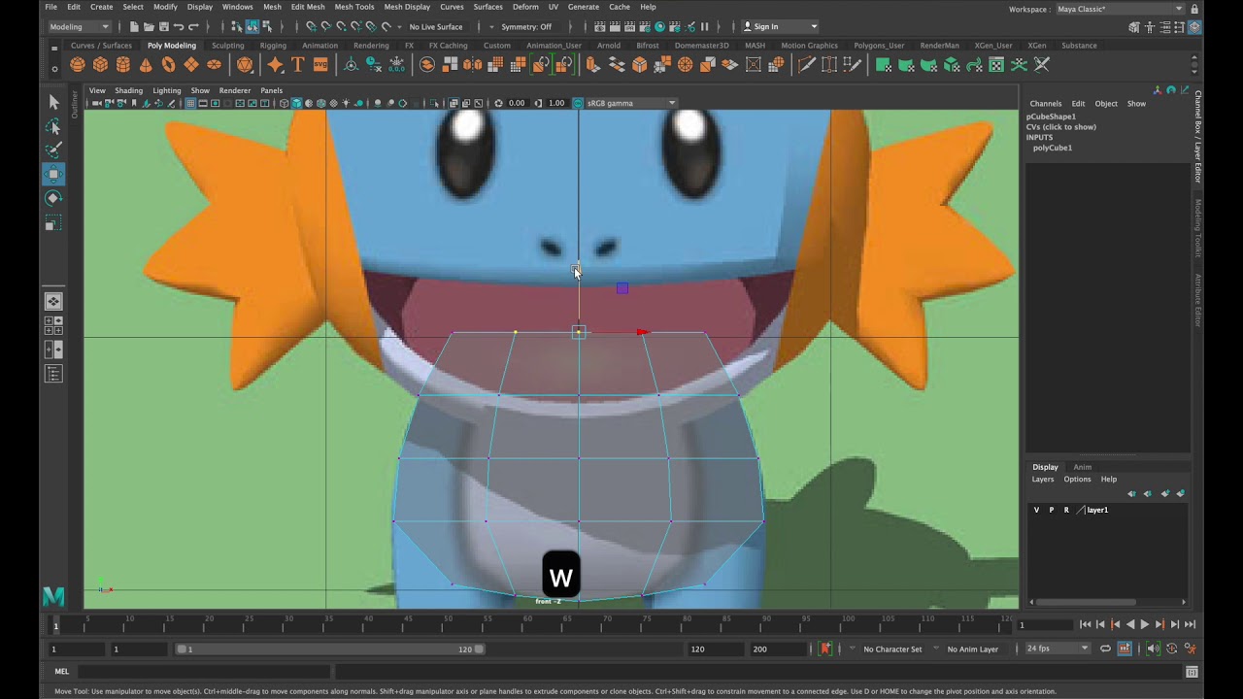Viewport: 1243px width, 699px height.
Task: Click the New scene icon
Action: [134, 26]
